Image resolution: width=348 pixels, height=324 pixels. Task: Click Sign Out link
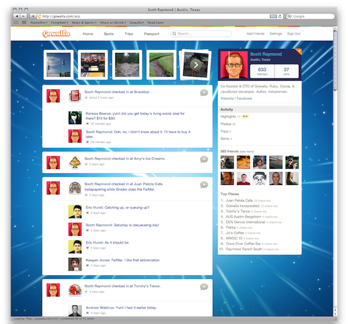pyautogui.click(x=294, y=34)
